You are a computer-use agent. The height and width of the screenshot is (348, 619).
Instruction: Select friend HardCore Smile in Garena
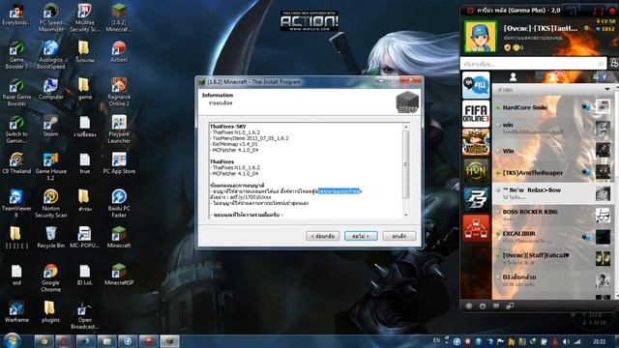552,107
